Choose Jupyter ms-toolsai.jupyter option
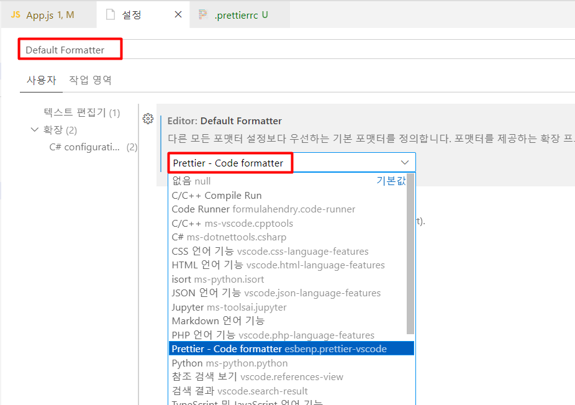Image resolution: width=575 pixels, height=405 pixels. coord(288,307)
